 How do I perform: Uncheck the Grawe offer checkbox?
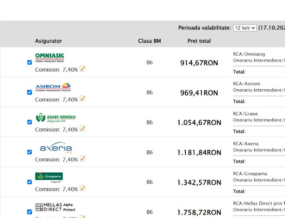click(x=29, y=122)
